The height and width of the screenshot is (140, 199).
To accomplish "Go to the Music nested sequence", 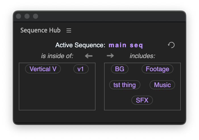I will [x=162, y=85].
